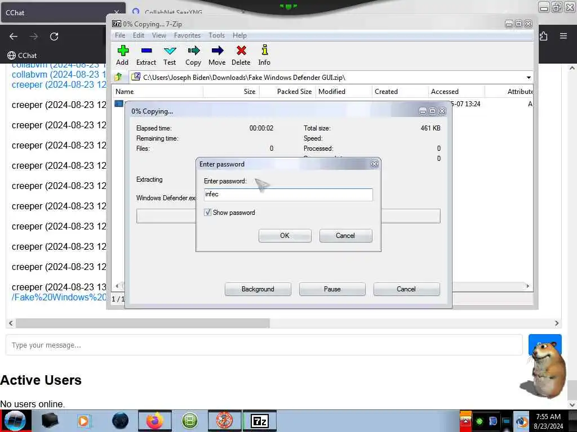Click the browser reload icon
577x432 pixels.
[54, 37]
